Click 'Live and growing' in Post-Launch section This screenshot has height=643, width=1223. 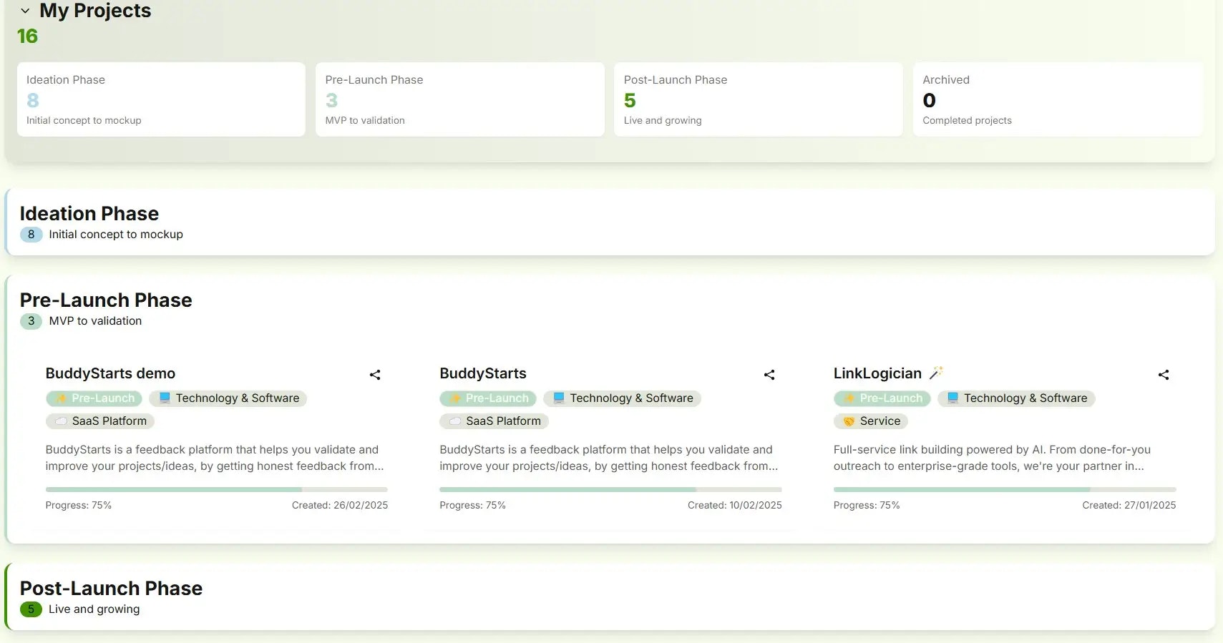point(94,609)
